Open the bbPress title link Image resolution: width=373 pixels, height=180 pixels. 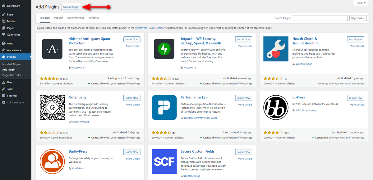299,97
